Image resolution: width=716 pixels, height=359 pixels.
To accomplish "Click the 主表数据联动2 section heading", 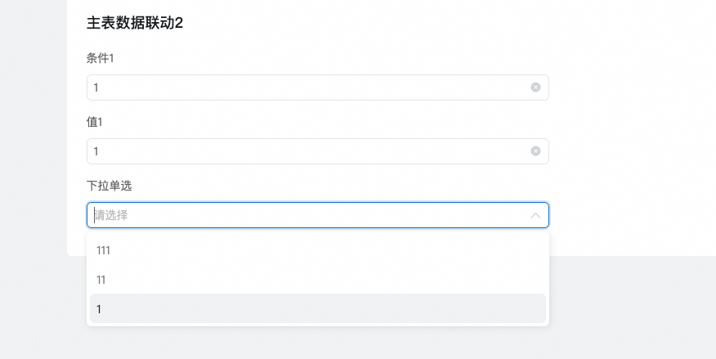I will [135, 23].
